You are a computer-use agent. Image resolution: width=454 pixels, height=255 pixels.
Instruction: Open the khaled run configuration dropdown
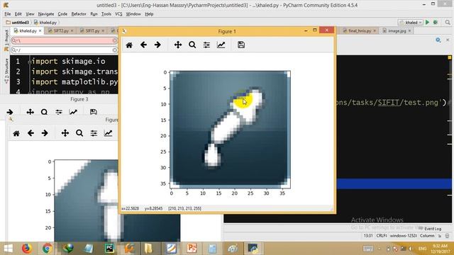click(411, 22)
